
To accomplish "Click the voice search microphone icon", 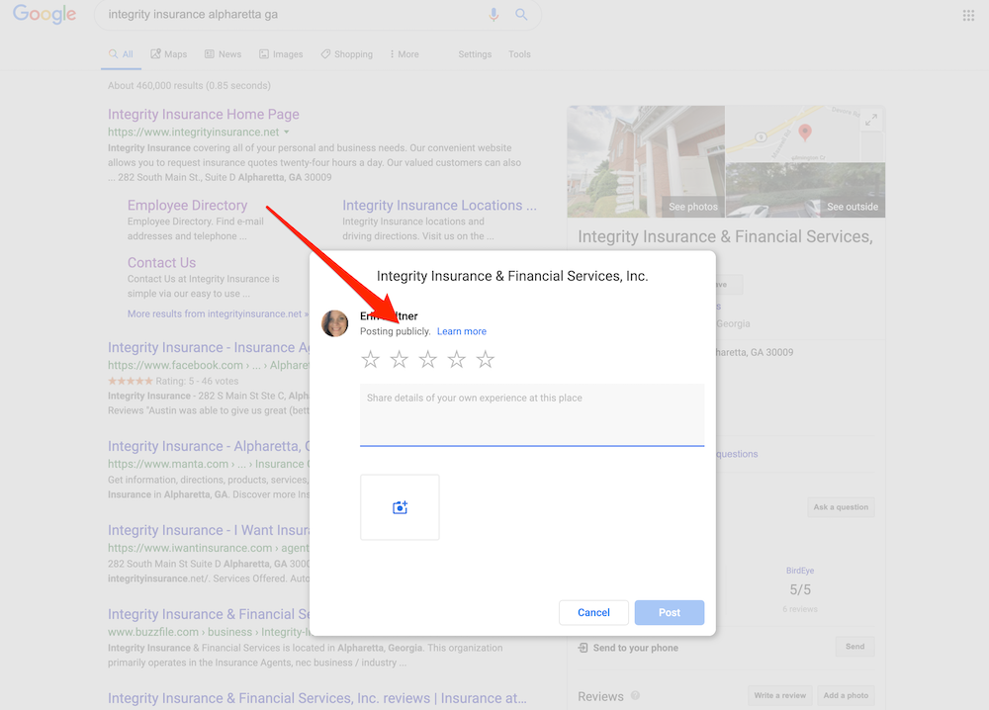I will pos(494,15).
